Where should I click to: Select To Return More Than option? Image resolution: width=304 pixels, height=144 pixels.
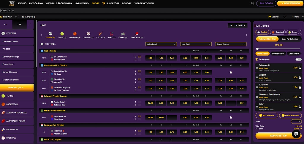[267, 39]
